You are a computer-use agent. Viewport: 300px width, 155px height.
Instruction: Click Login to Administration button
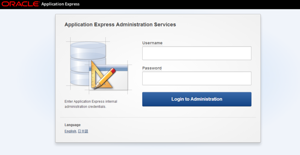coord(196,99)
